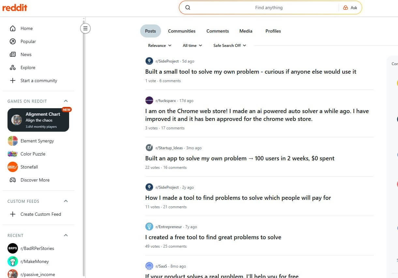The image size is (398, 278).
Task: Click the Alignment Chart game thumbnail
Action: (17, 120)
